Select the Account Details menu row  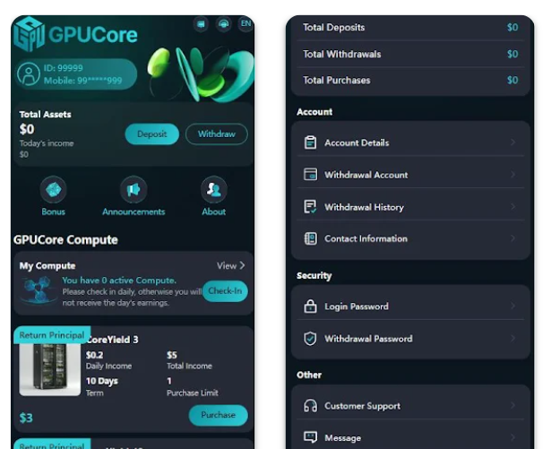point(410,142)
